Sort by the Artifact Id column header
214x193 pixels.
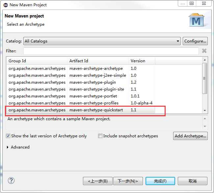click(x=98, y=61)
